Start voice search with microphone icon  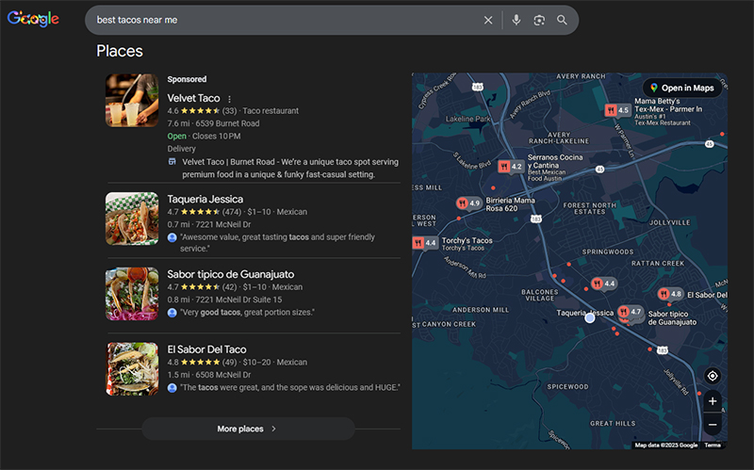coord(516,20)
